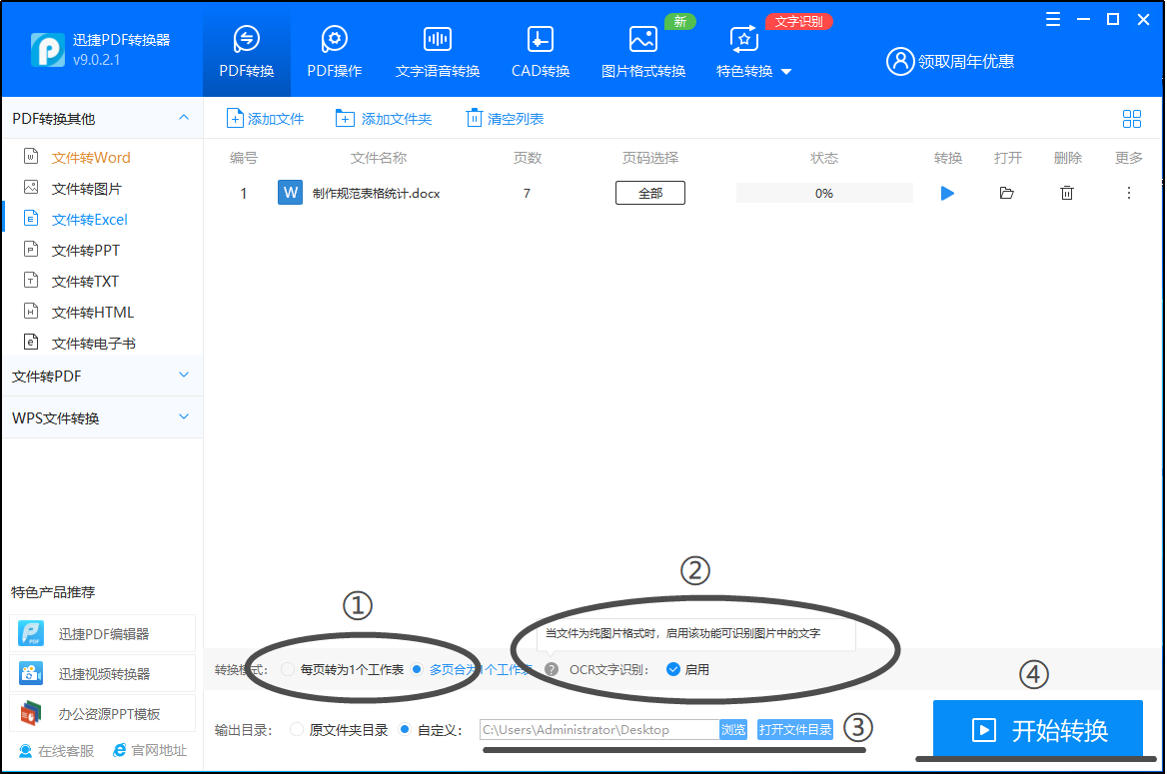Select 文件转HTML in sidebar
The image size is (1167, 774).
tap(92, 312)
